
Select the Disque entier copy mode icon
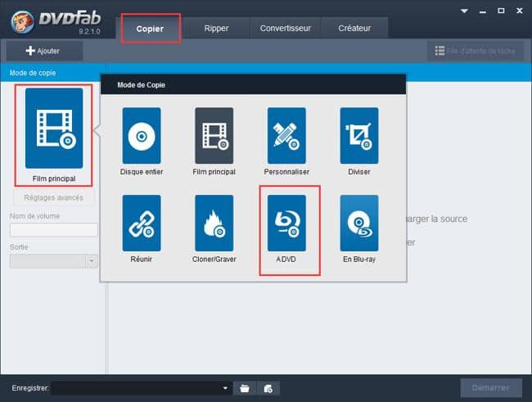coord(142,135)
